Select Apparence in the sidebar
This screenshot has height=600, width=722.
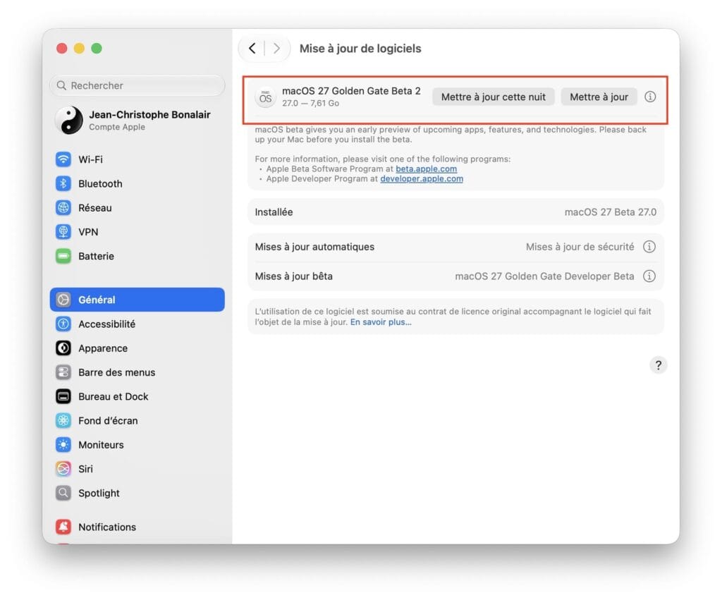tap(137, 348)
